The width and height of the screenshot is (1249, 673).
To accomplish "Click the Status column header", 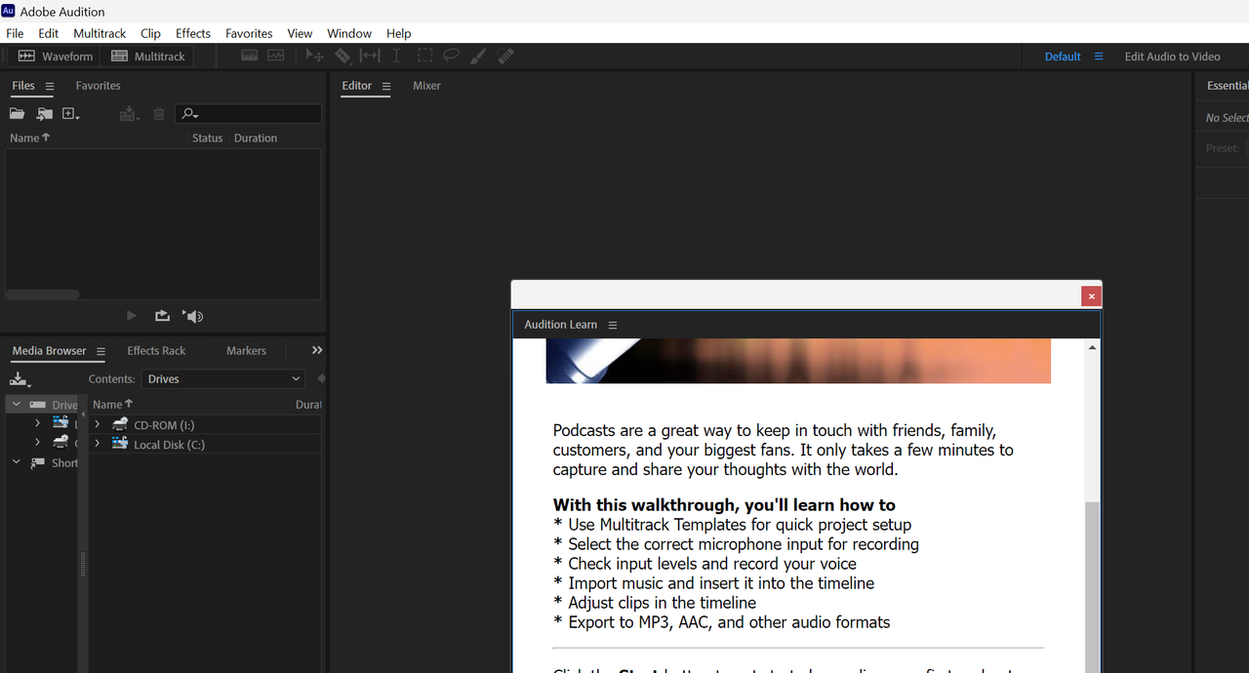I will (207, 139).
